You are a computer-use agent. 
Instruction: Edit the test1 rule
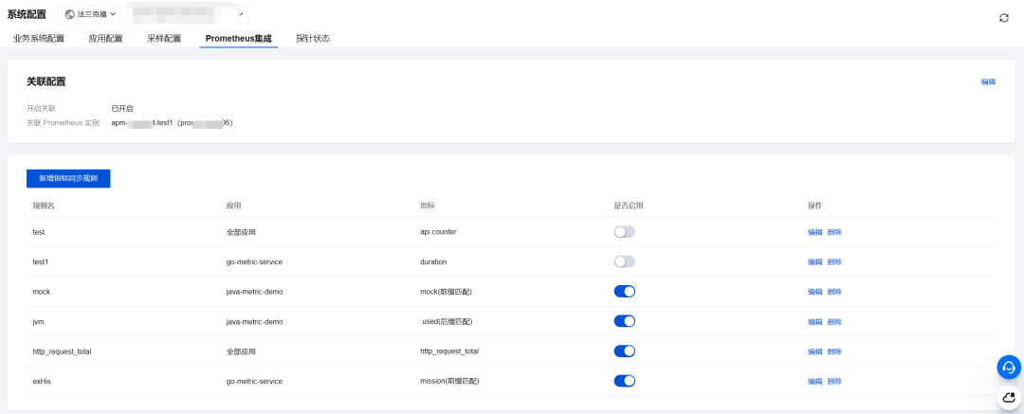point(815,261)
